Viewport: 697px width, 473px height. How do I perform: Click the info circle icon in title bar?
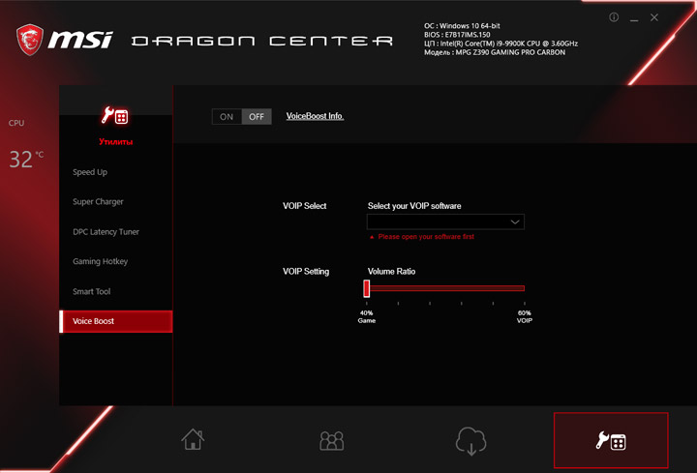[x=614, y=17]
